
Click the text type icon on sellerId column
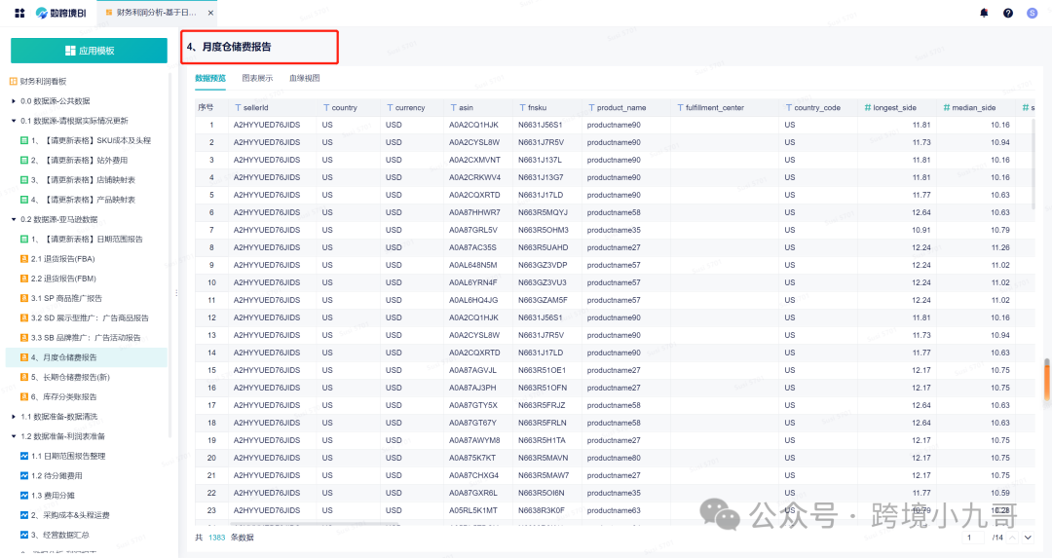tap(237, 108)
